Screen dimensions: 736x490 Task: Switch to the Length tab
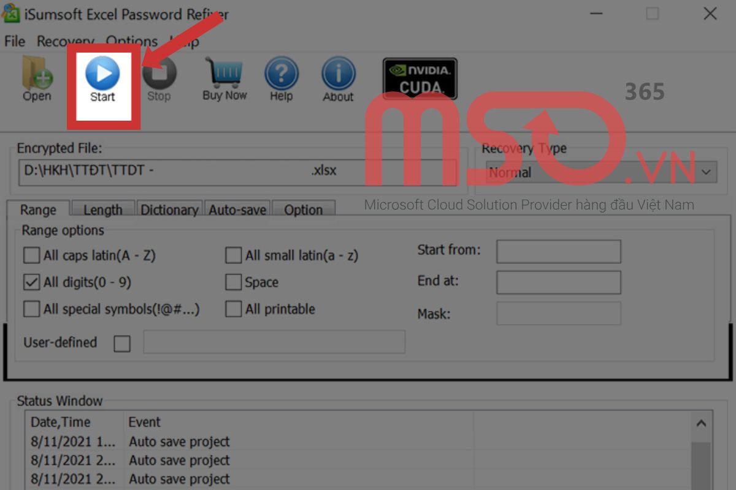102,209
